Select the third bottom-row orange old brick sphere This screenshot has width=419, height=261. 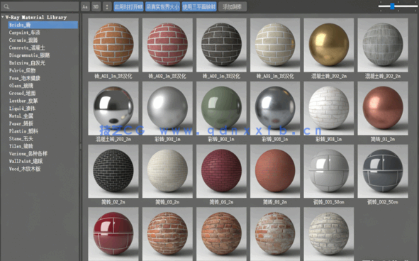click(221, 234)
